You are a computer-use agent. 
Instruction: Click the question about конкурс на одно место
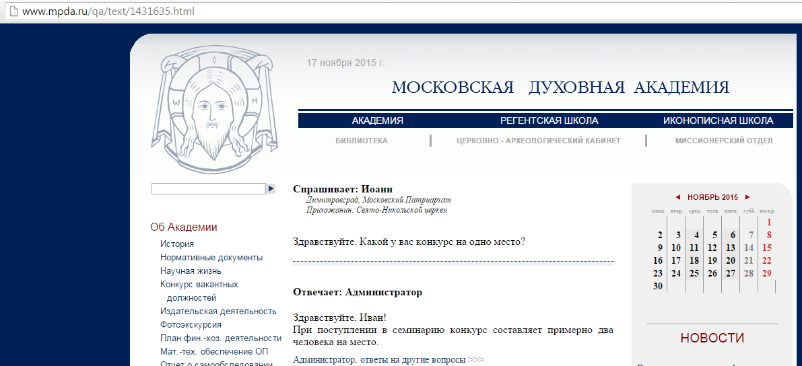409,242
